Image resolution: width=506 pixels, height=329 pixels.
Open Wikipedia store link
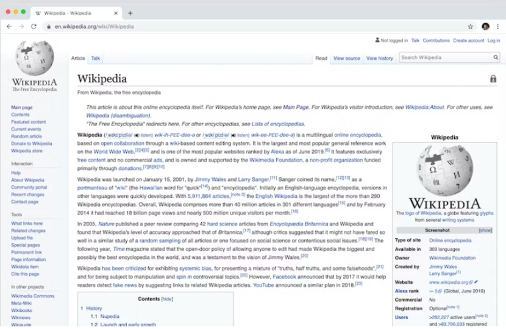(x=26, y=150)
